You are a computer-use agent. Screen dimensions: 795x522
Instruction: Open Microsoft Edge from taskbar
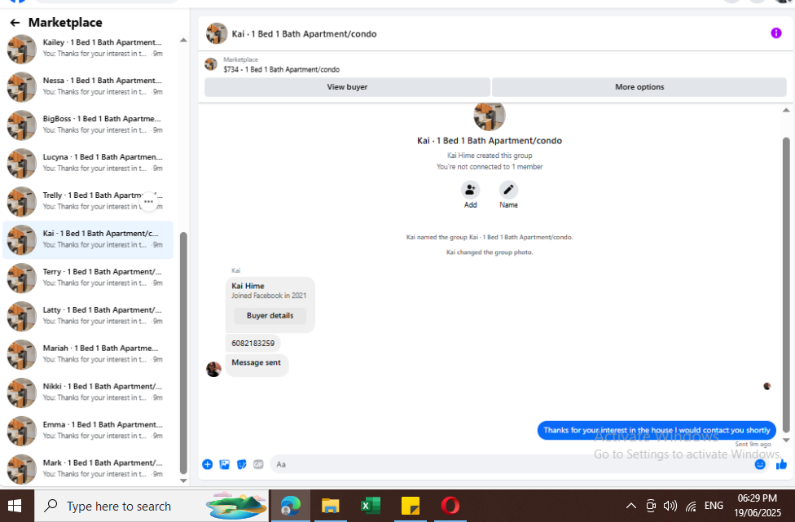[x=291, y=506]
